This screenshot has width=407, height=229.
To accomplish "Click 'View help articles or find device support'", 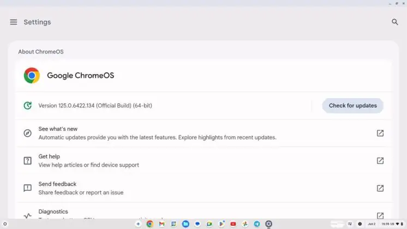I will click(x=89, y=165).
